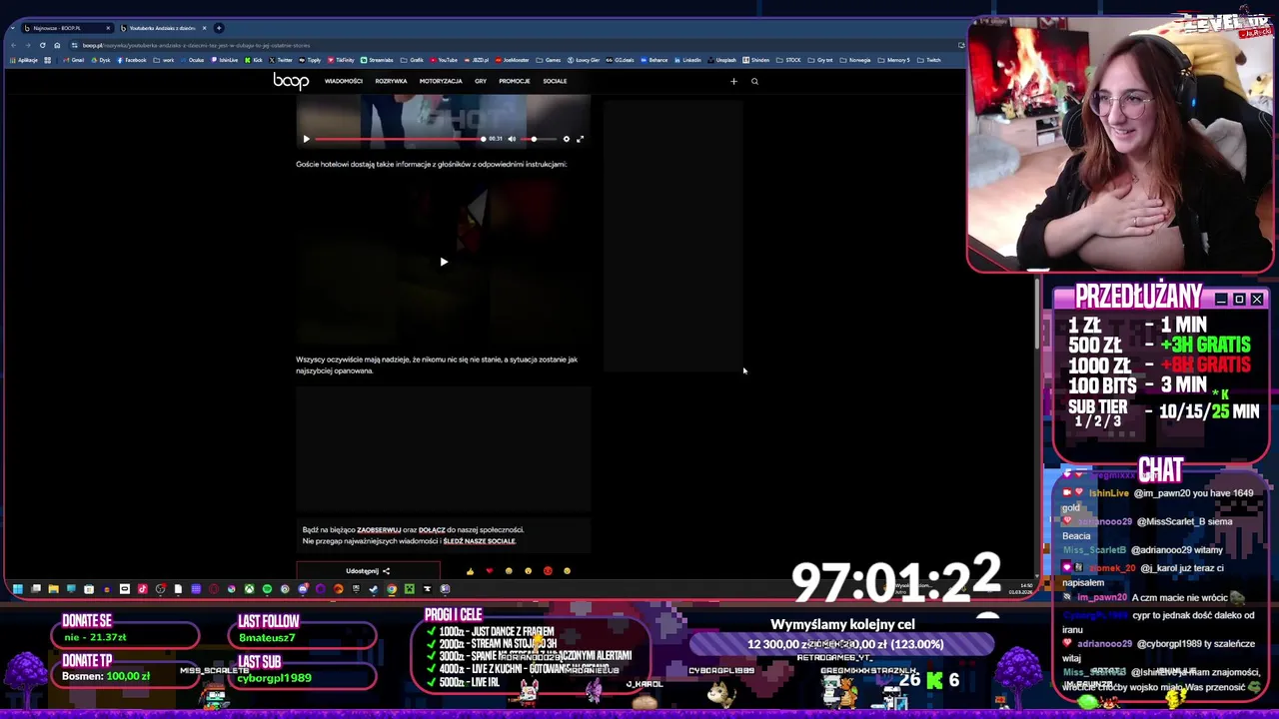Open the MOTORYZACJA menu section
Screen dimensions: 1279x719
coord(441,81)
